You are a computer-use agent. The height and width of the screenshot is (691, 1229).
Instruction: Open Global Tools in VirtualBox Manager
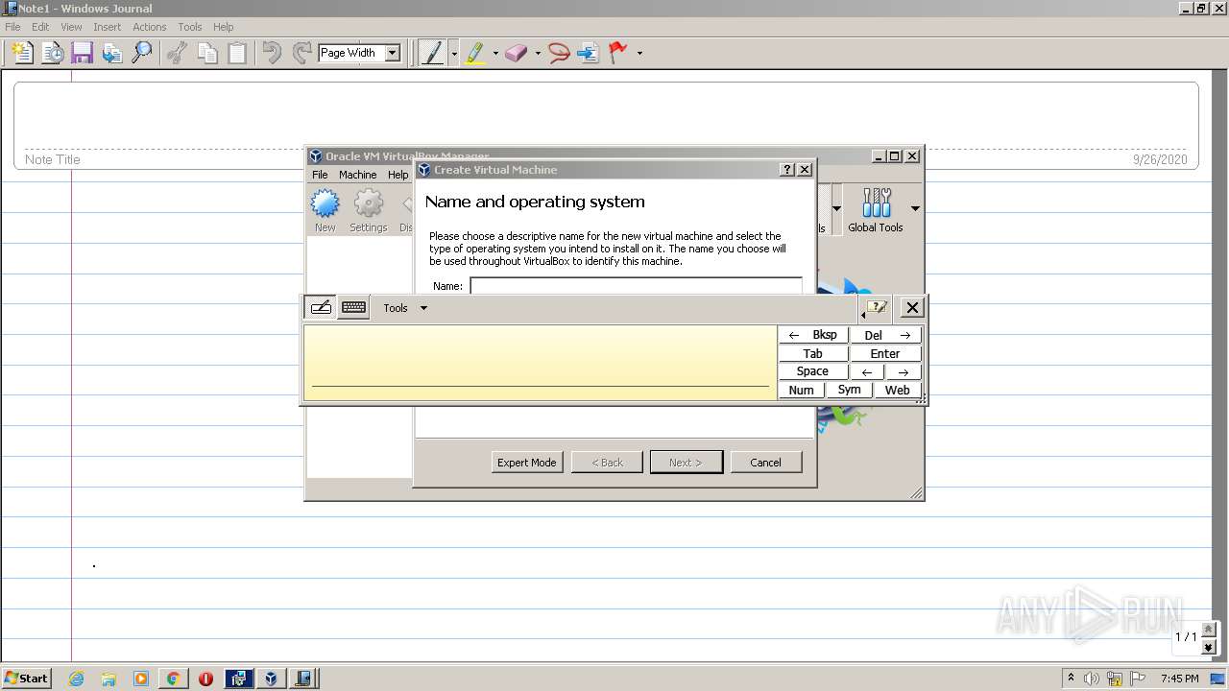coord(876,210)
